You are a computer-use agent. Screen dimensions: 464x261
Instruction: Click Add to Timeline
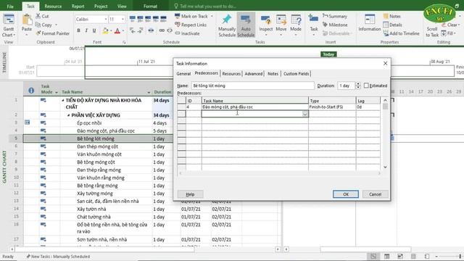[x=401, y=33]
